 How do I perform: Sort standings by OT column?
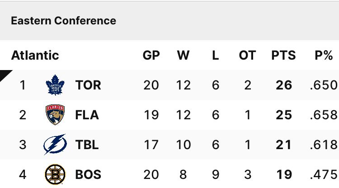[247, 56]
